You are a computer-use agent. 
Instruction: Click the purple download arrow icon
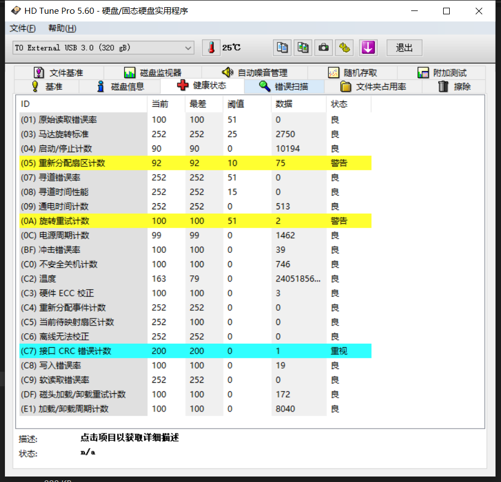(368, 48)
